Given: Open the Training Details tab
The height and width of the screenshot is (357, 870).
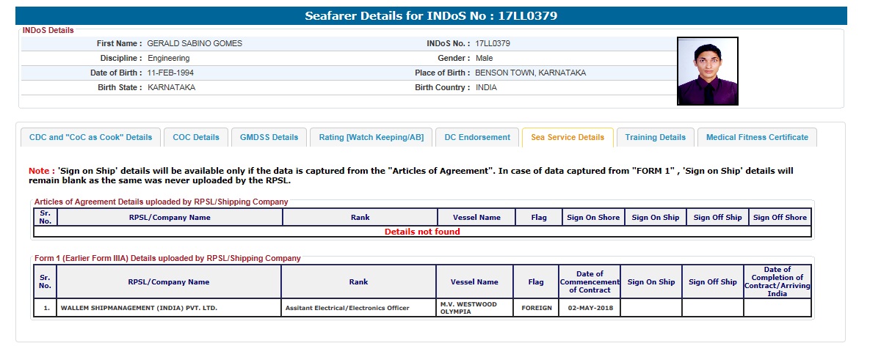Looking at the screenshot, I should click(656, 138).
